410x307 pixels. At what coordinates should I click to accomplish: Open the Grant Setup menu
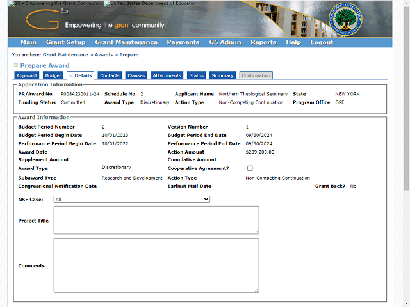tap(65, 42)
